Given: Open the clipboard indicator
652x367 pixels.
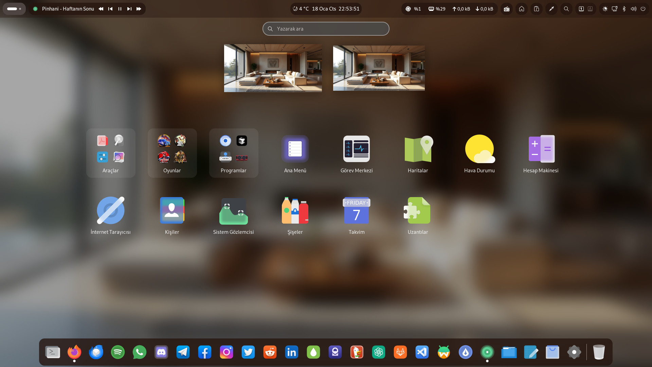Looking at the screenshot, I should pyautogui.click(x=537, y=9).
